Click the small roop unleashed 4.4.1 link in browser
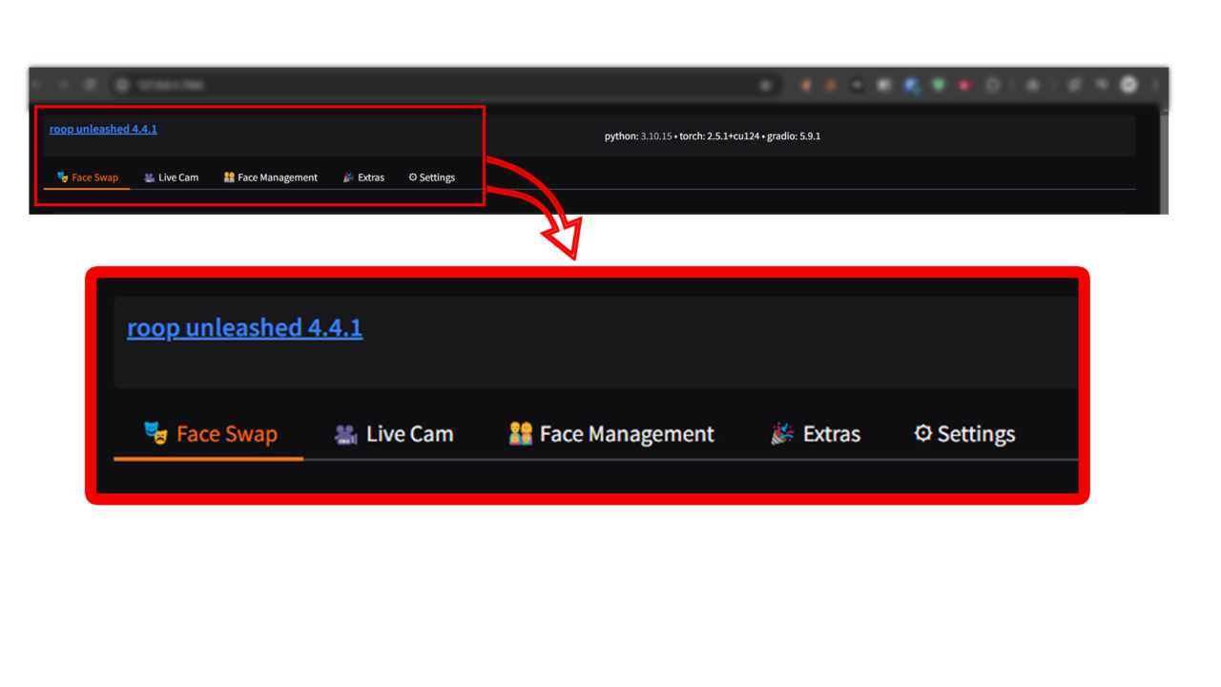This screenshot has height=687, width=1221. coord(103,129)
